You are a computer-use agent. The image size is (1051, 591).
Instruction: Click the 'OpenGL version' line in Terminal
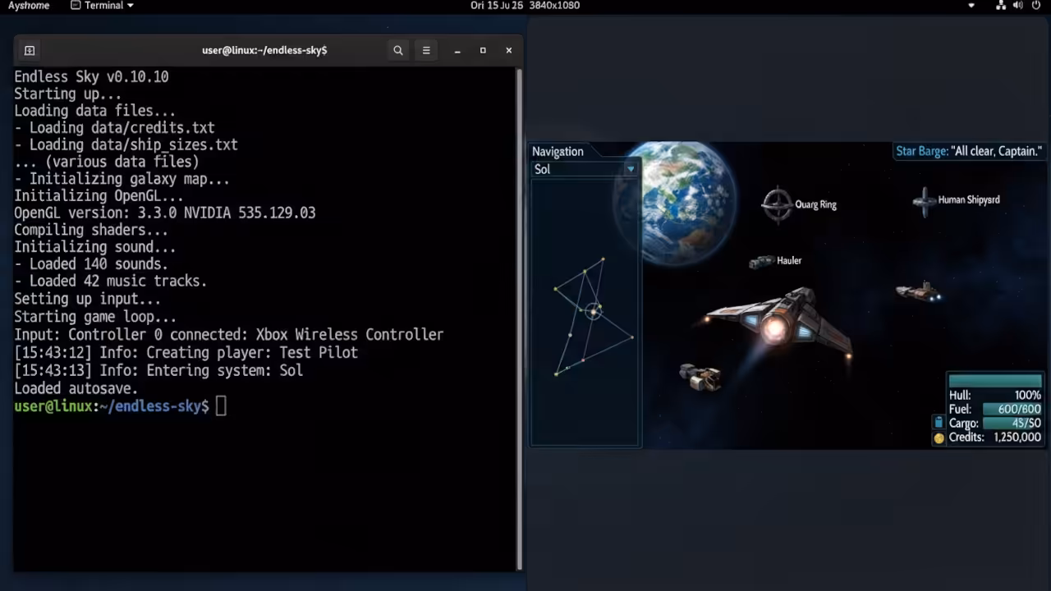(164, 213)
